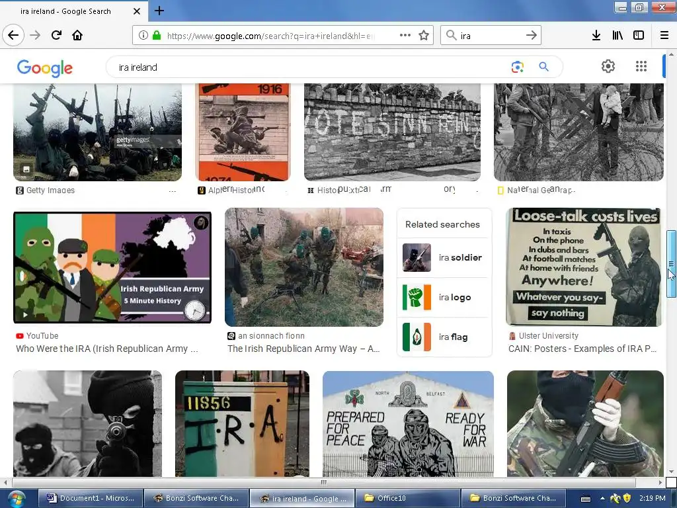The height and width of the screenshot is (508, 677).
Task: Open the 'Prepared for Peace' mural image
Action: click(x=408, y=423)
